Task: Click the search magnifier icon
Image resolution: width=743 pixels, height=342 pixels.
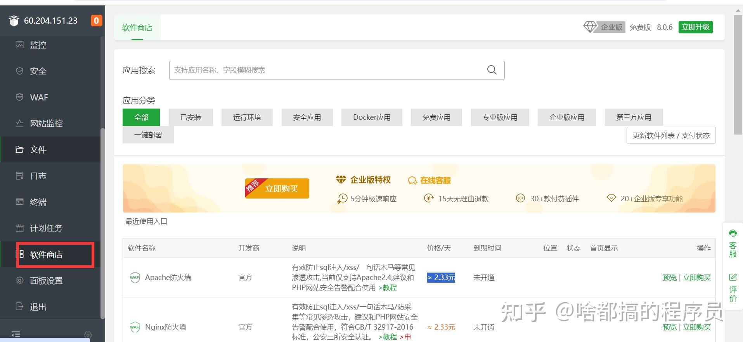Action: 492,70
